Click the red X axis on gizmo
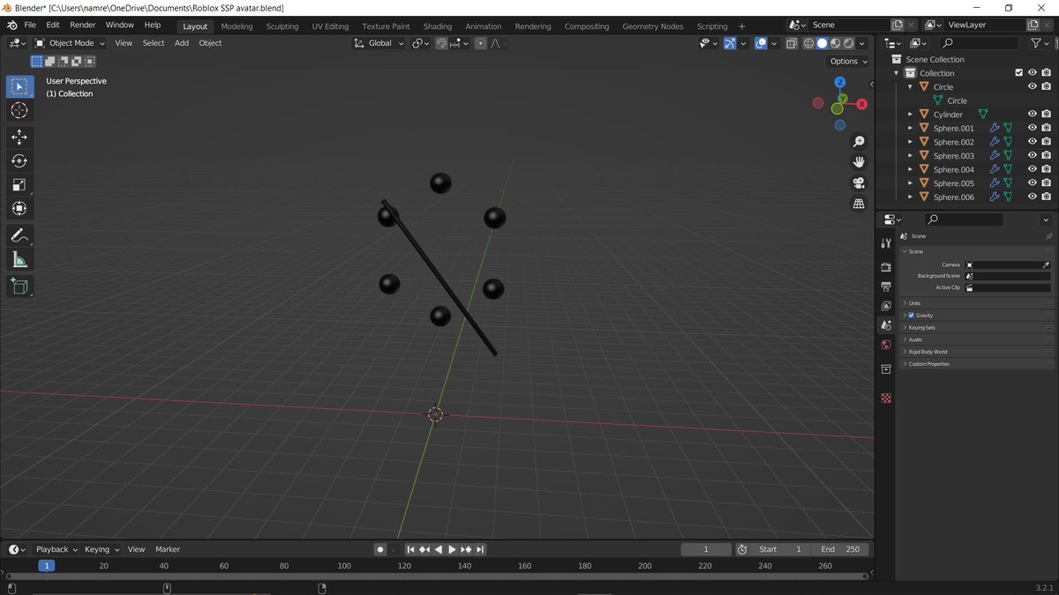Viewport: 1059px width, 595px height. 861,104
